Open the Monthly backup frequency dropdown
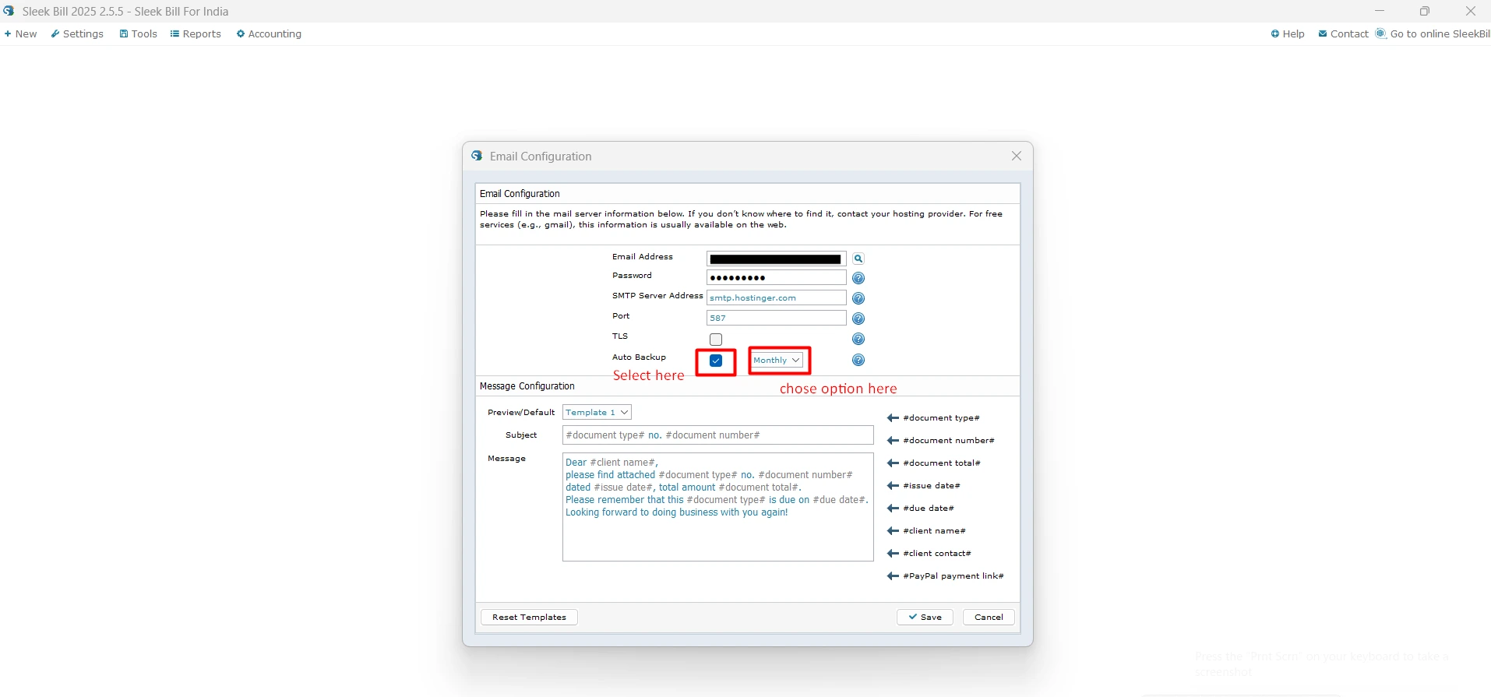The height and width of the screenshot is (697, 1491). pos(777,361)
